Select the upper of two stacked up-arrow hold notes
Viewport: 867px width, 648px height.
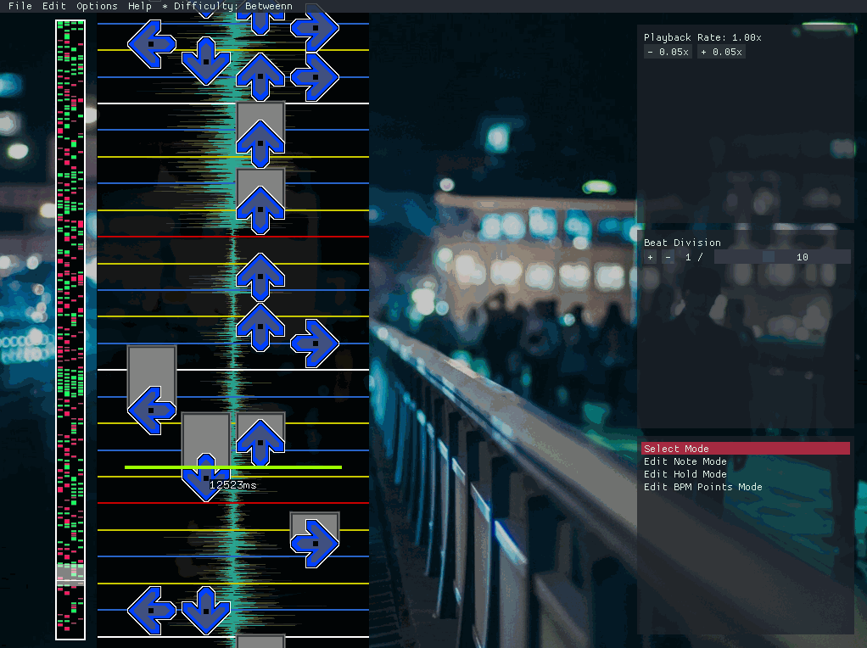tap(260, 143)
